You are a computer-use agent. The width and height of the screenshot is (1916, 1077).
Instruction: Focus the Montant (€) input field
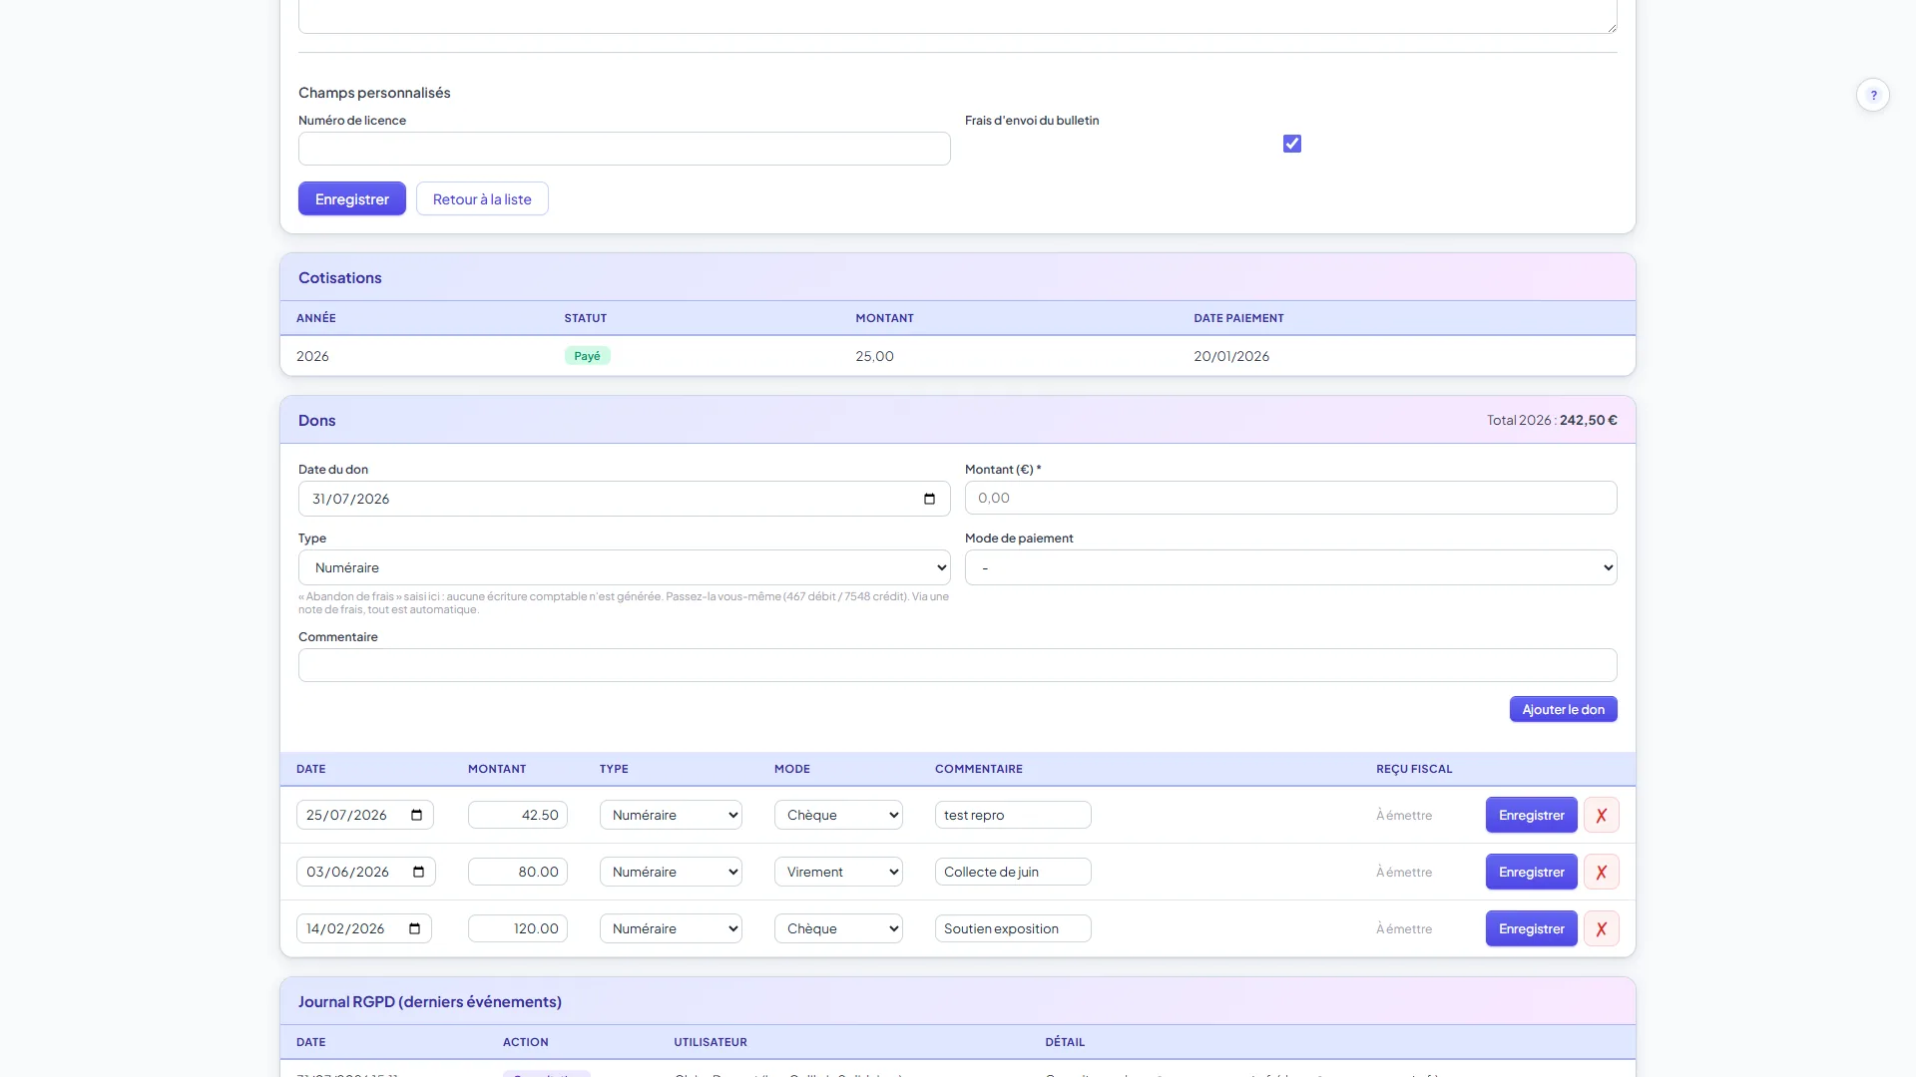[x=1290, y=498]
